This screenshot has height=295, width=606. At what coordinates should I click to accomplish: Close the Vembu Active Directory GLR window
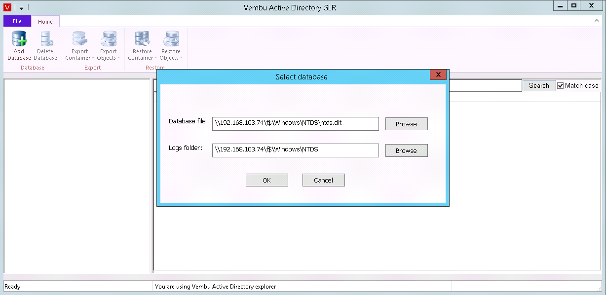point(591,5)
